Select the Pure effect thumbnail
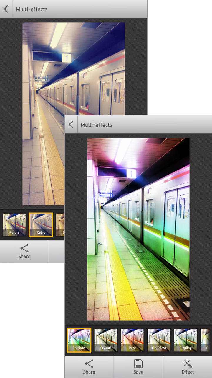Screen dimensions: 212x378 click(132, 340)
